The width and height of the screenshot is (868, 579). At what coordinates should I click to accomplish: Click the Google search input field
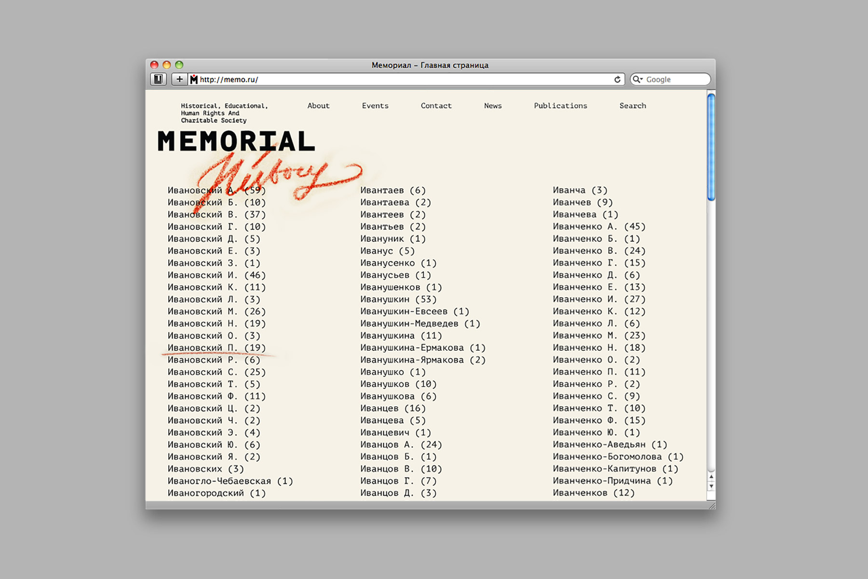click(x=675, y=79)
